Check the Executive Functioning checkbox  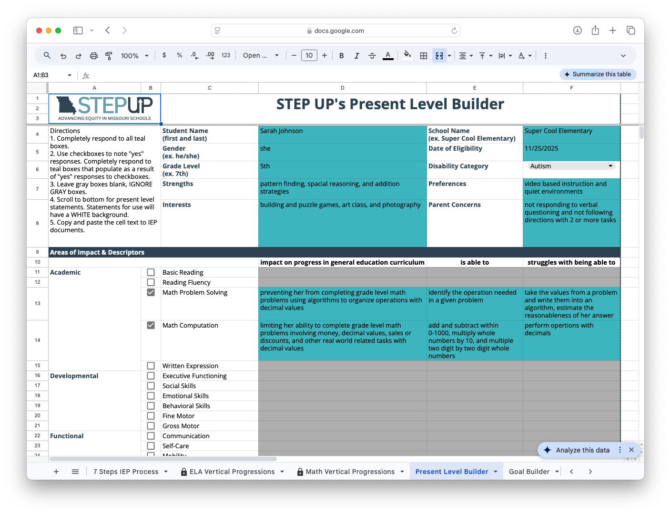point(151,376)
